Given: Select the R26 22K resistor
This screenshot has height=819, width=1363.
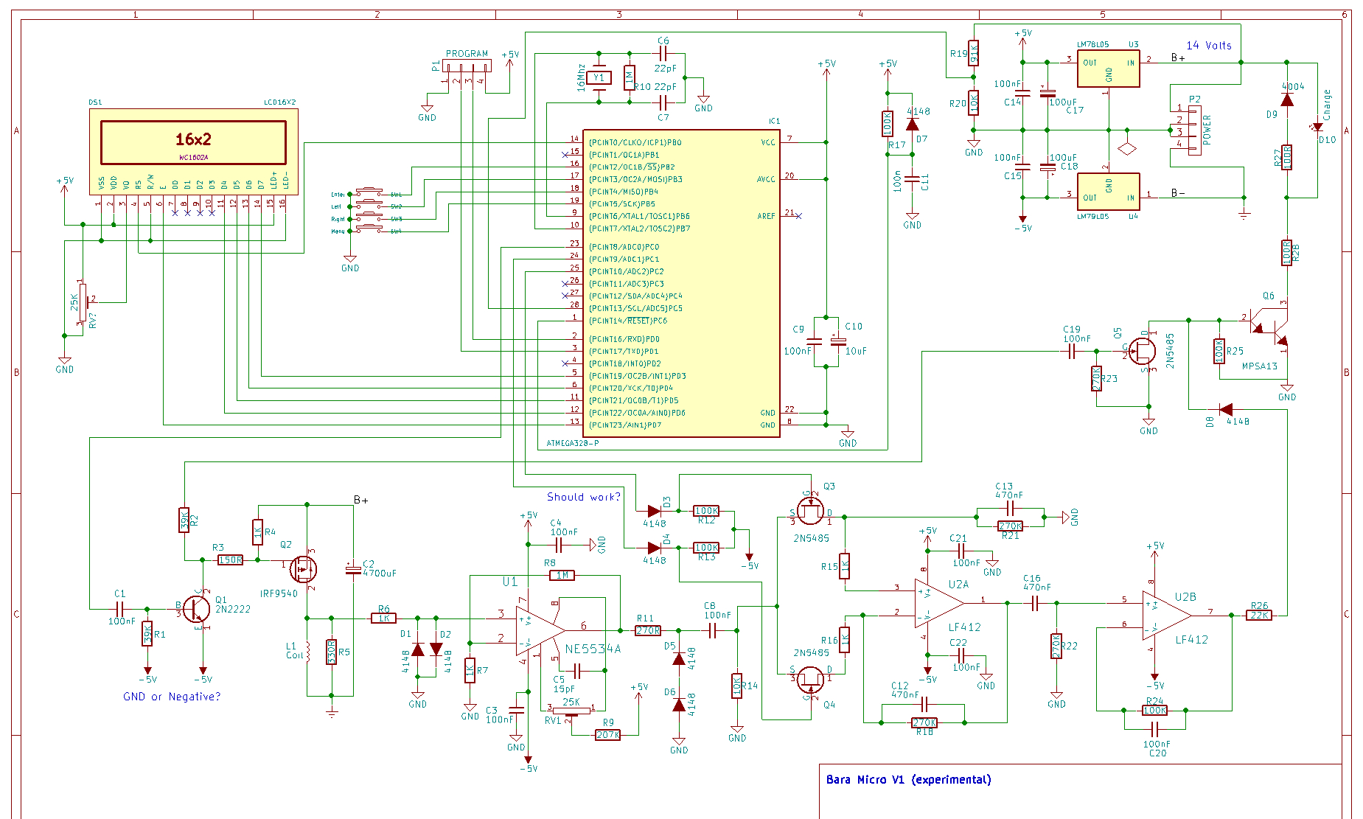Looking at the screenshot, I should (x=1259, y=616).
